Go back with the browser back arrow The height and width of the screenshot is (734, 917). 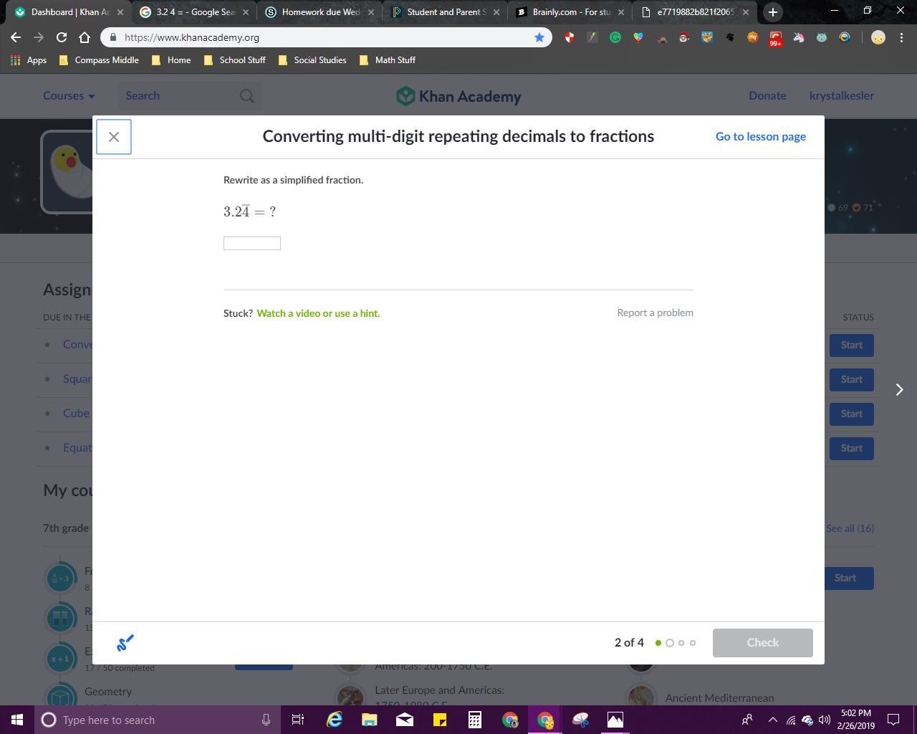point(16,37)
